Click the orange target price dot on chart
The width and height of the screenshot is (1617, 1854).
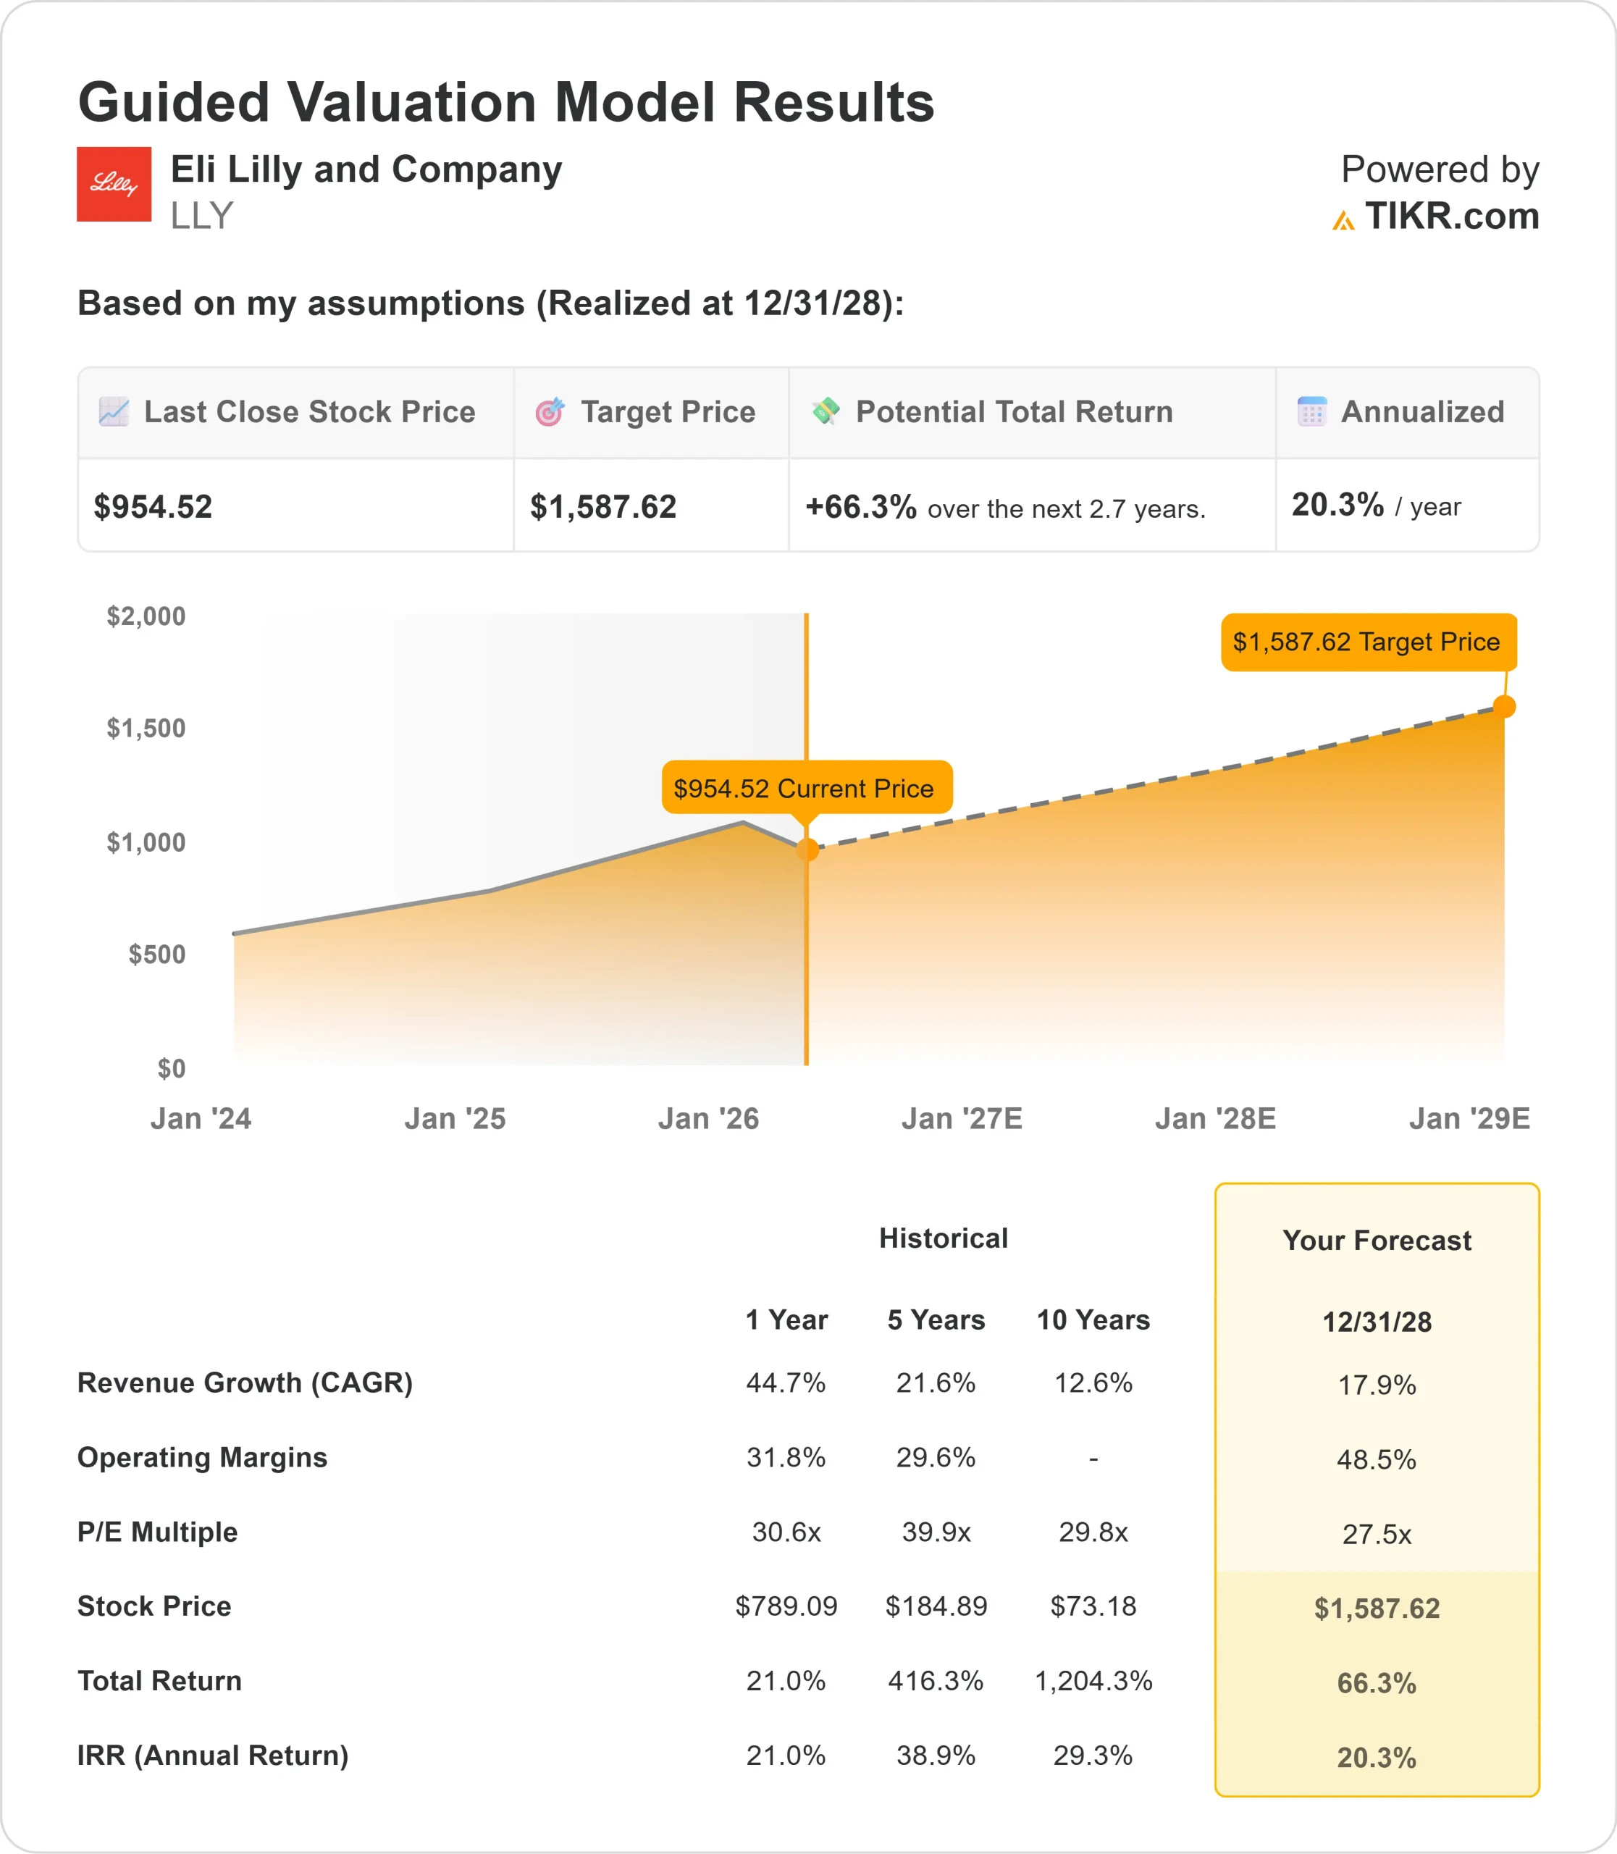[1504, 707]
